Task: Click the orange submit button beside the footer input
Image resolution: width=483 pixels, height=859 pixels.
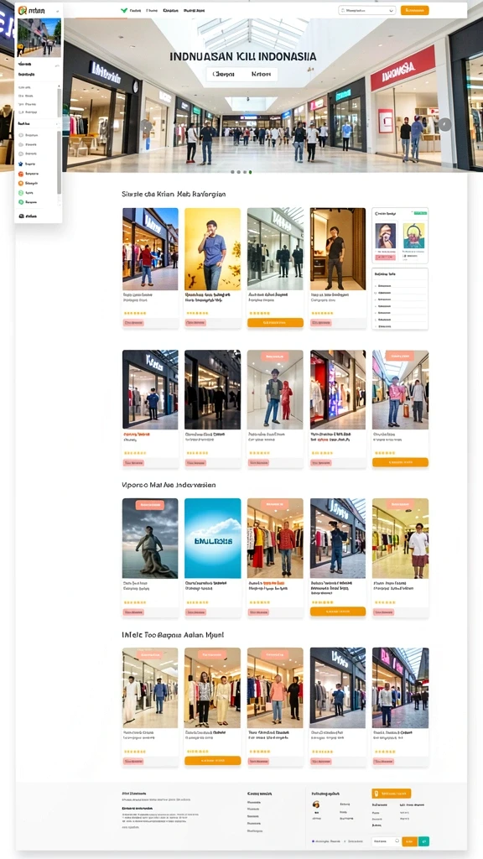Action: point(409,841)
